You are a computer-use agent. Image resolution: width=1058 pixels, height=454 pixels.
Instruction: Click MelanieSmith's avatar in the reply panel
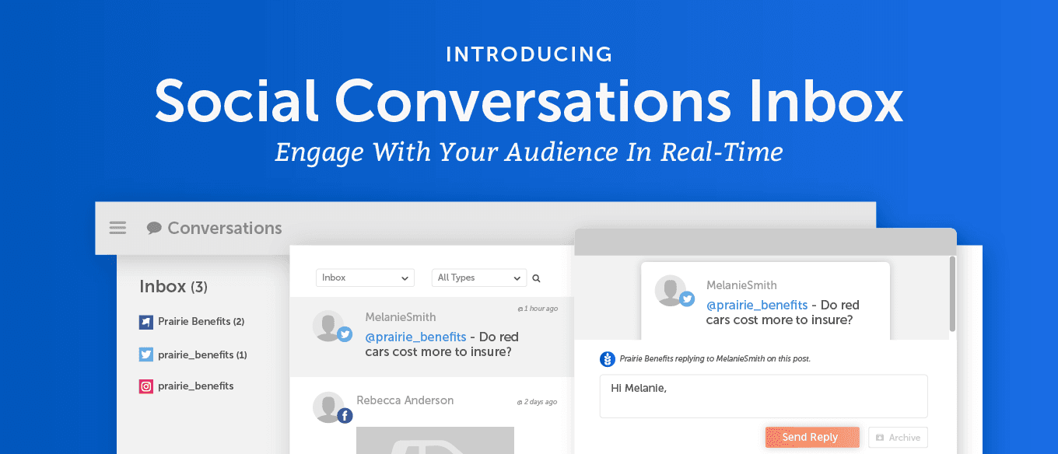point(671,291)
